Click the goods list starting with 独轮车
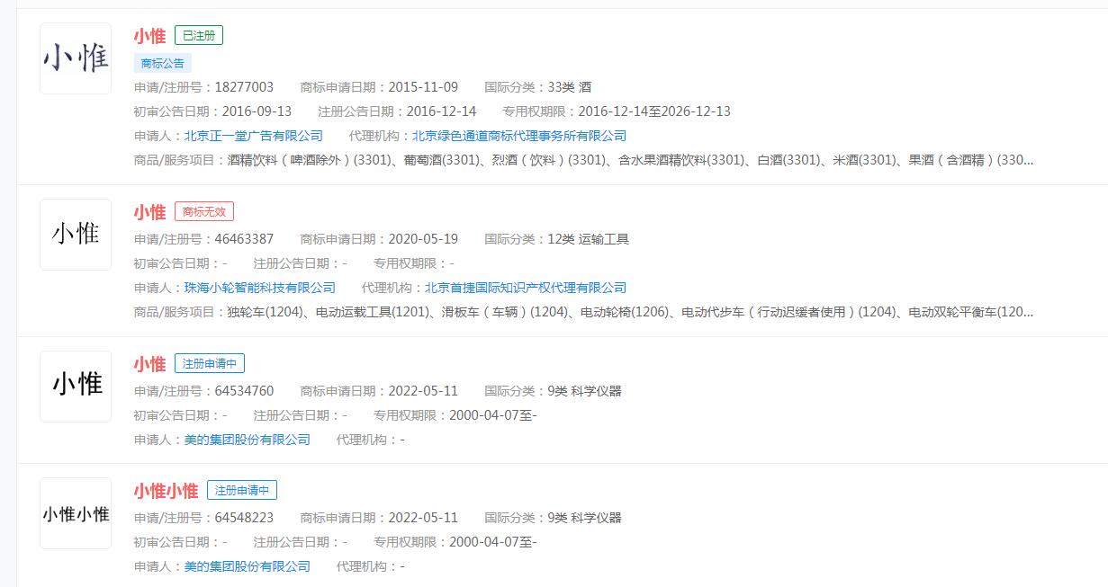 click(x=630, y=312)
